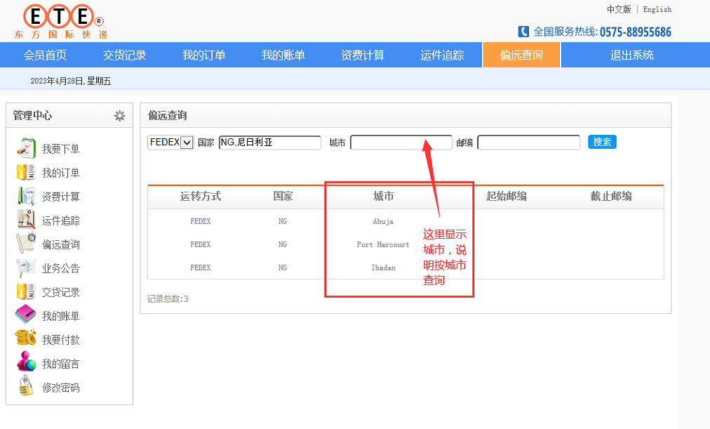This screenshot has height=429, width=710.
Task: Click the Port Harcourt city cell
Action: pos(383,244)
